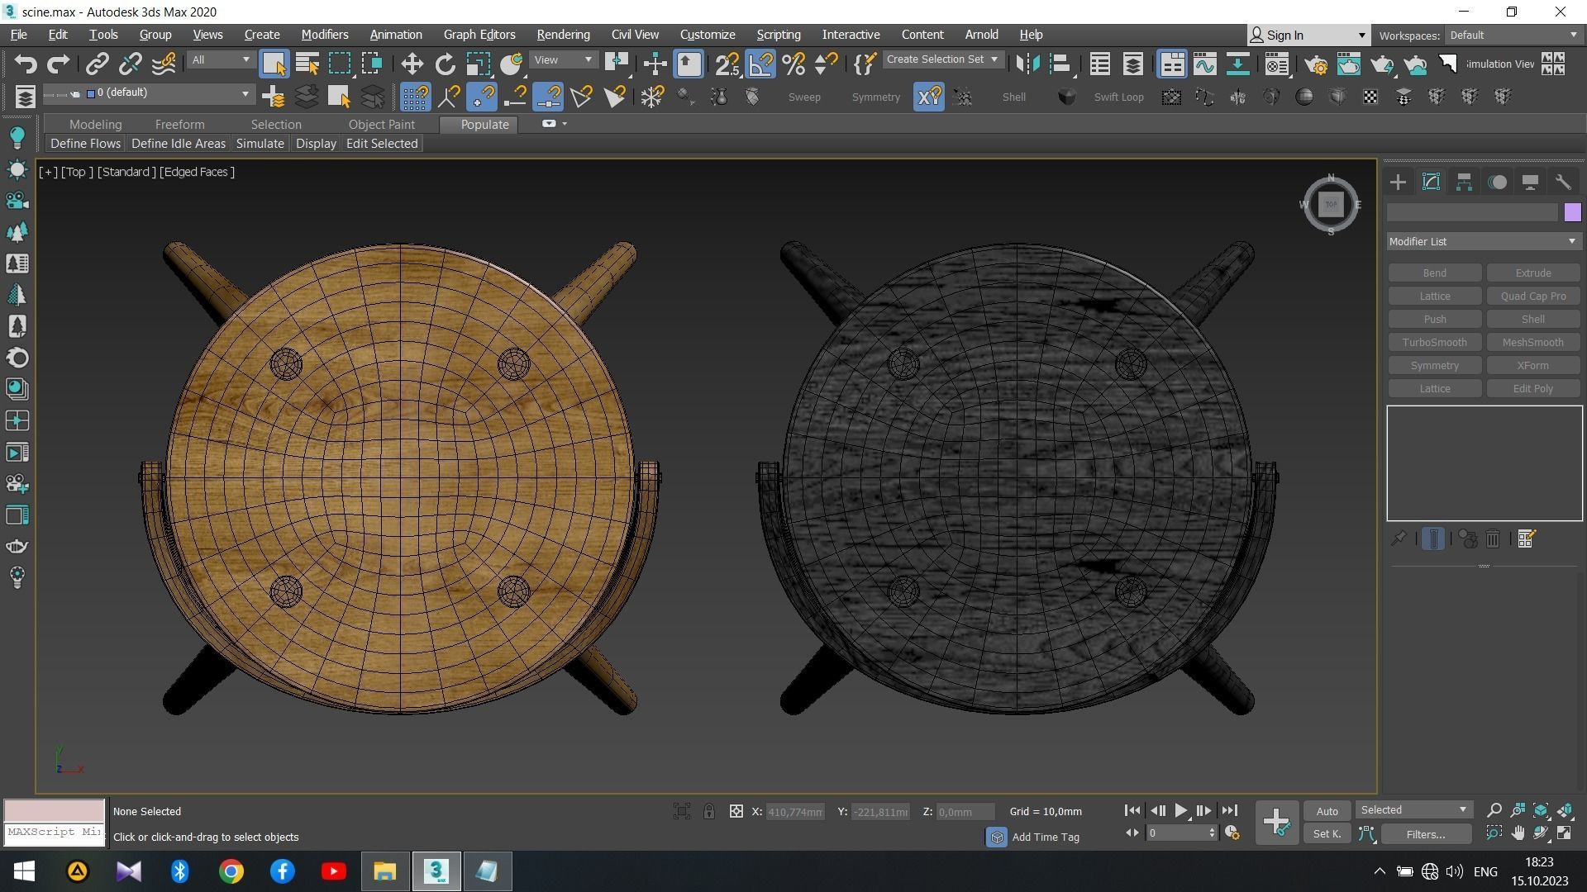Click the Undo arrow icon
This screenshot has height=892, width=1587.
pyautogui.click(x=26, y=64)
